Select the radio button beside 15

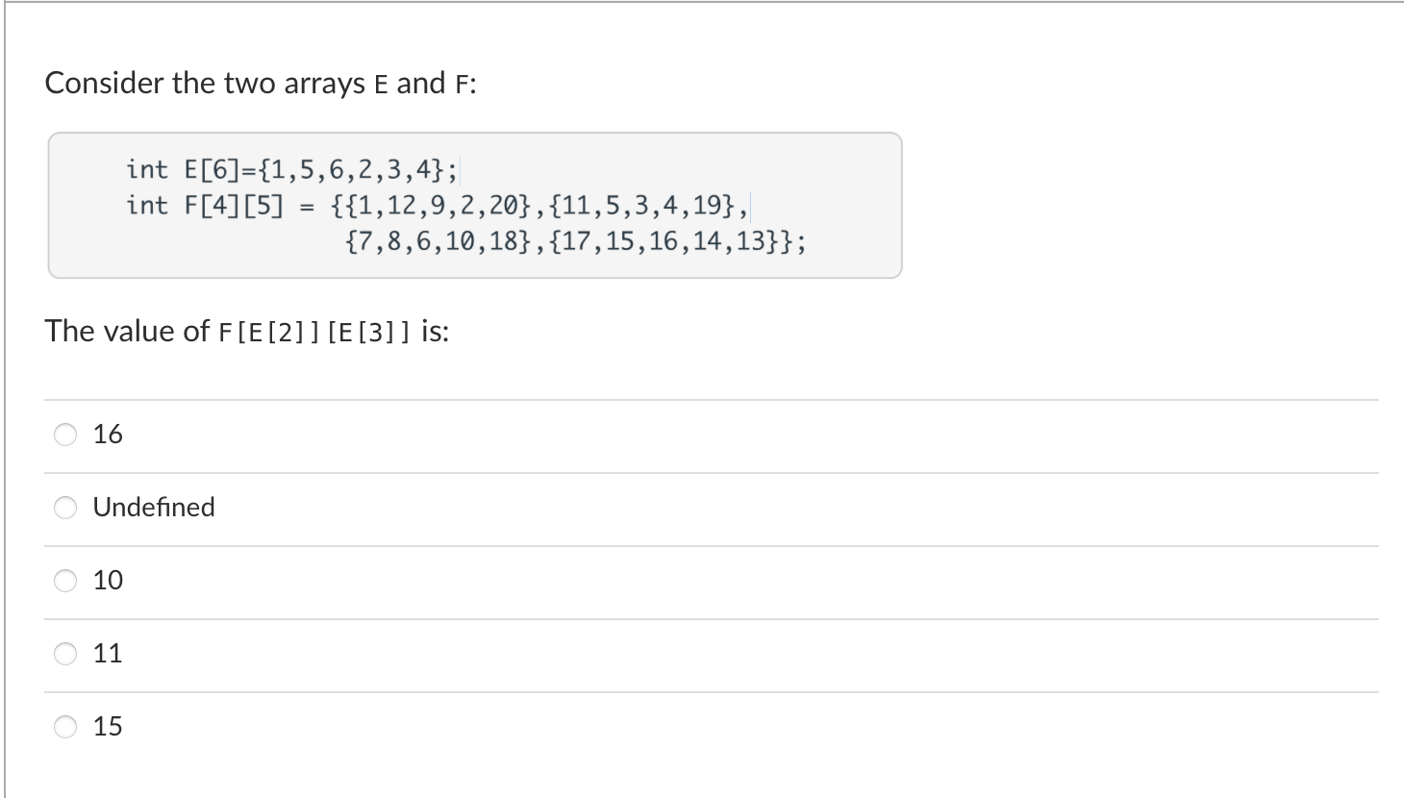point(64,727)
